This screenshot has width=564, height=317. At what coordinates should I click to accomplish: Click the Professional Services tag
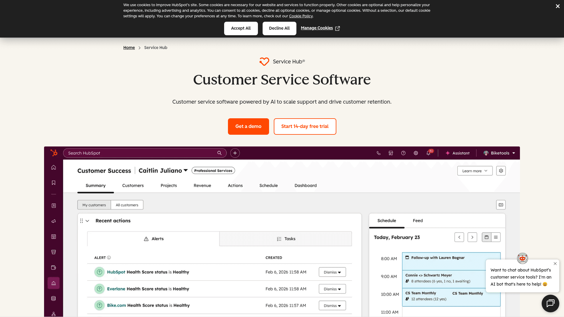point(213,171)
